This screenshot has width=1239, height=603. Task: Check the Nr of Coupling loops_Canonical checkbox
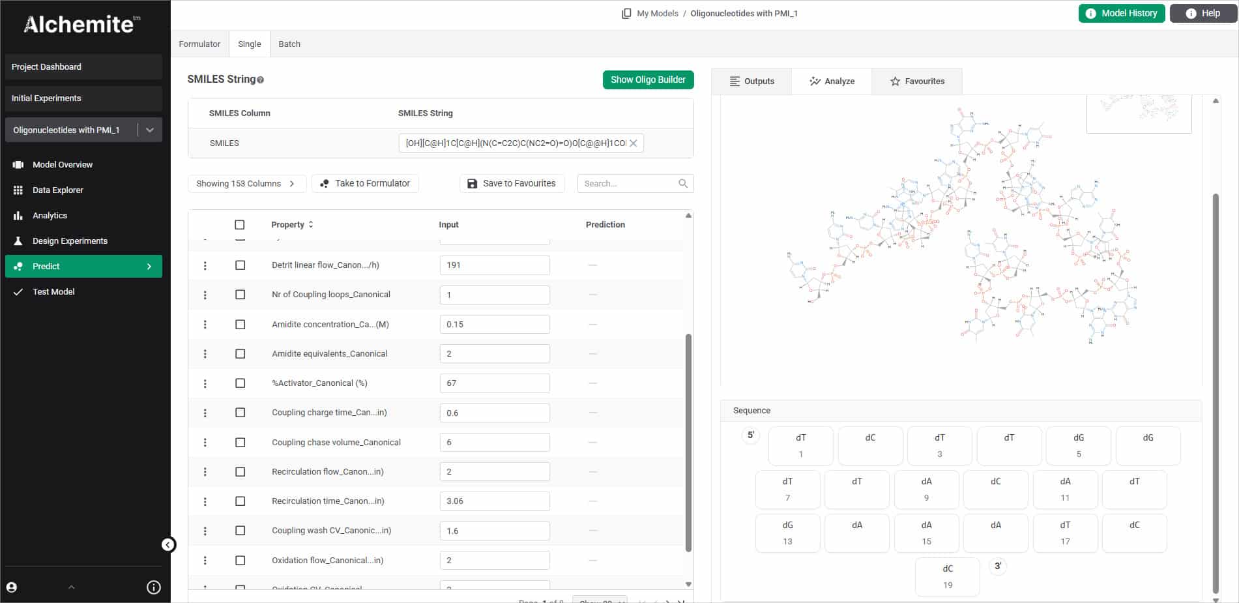[x=241, y=295]
